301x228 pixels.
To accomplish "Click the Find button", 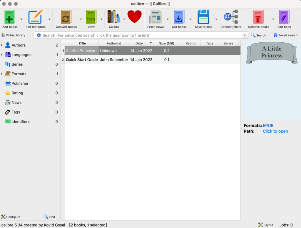I will coord(49,217).
